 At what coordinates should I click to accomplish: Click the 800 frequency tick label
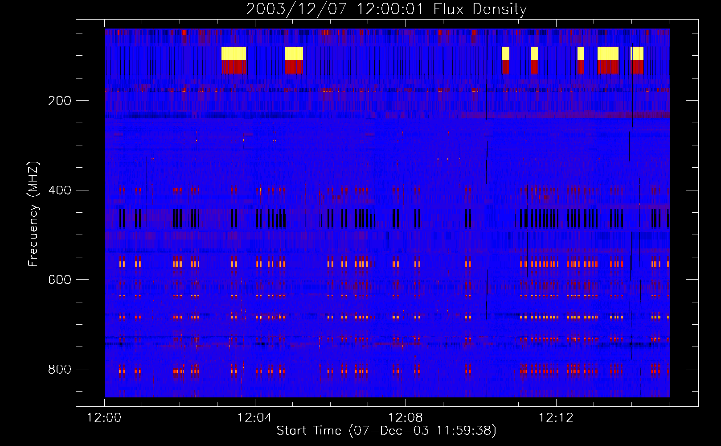click(x=60, y=369)
